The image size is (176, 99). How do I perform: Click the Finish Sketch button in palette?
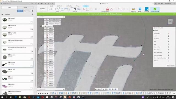[x=170, y=66]
